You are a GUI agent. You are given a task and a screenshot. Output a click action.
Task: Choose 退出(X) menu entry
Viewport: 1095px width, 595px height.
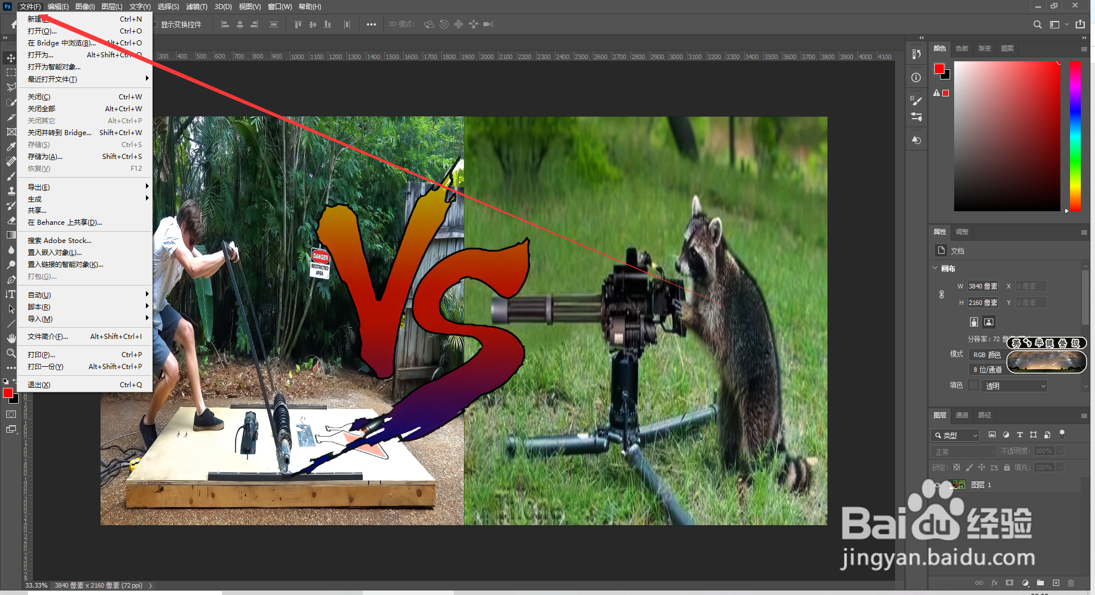click(x=85, y=385)
